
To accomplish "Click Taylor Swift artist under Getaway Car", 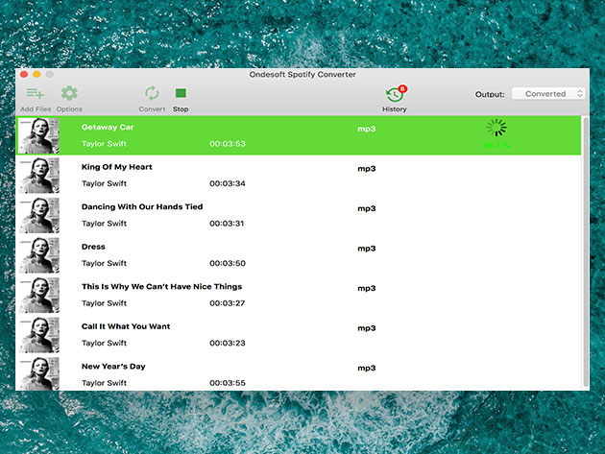I will point(104,144).
